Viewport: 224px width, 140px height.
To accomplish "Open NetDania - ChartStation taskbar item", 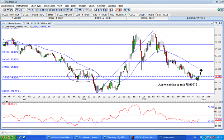I will click(x=60, y=137).
